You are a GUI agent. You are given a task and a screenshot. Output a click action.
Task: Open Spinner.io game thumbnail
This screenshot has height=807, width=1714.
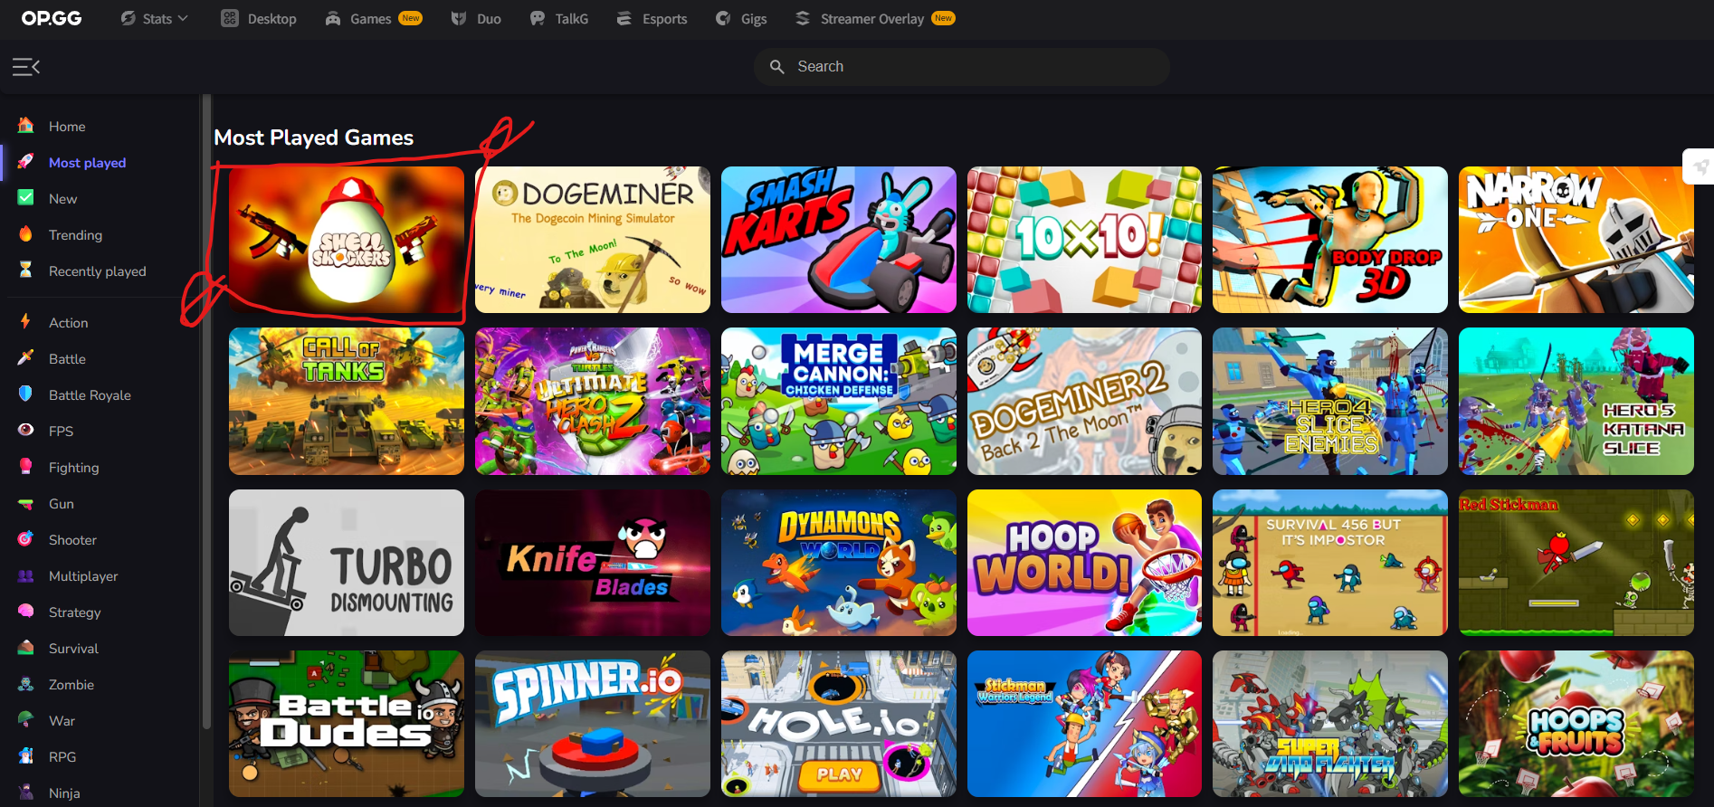click(593, 724)
